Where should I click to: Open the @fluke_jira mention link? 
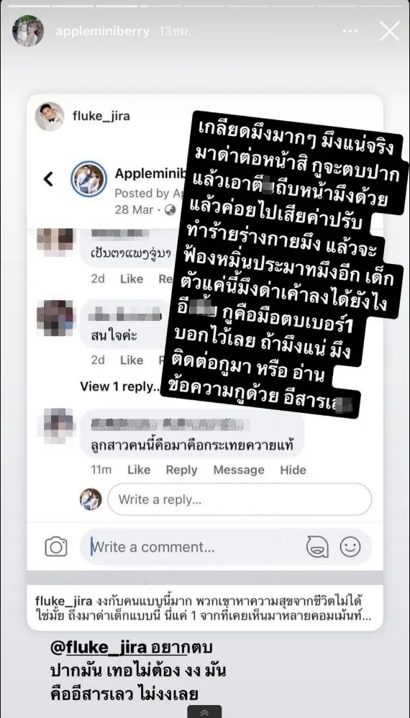pos(99,647)
